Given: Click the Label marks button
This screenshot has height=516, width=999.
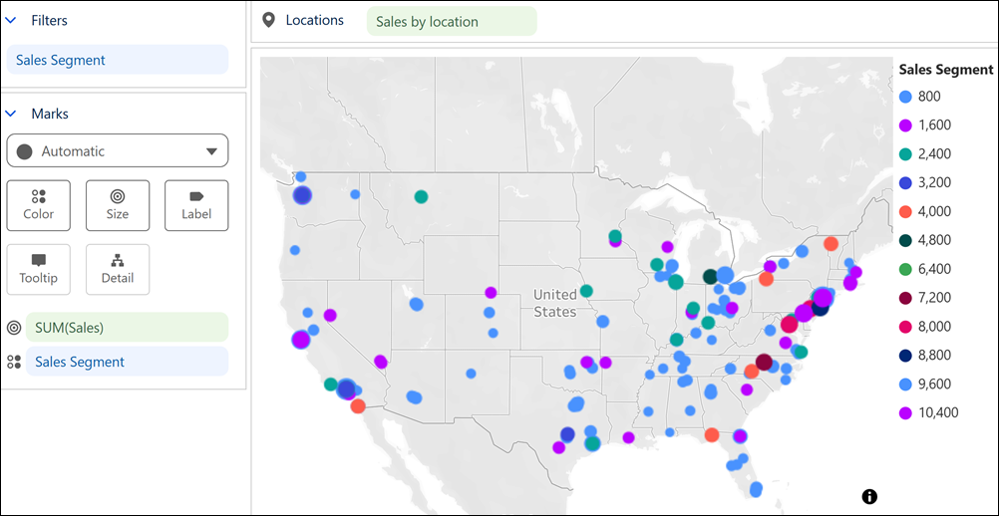Looking at the screenshot, I should [196, 205].
